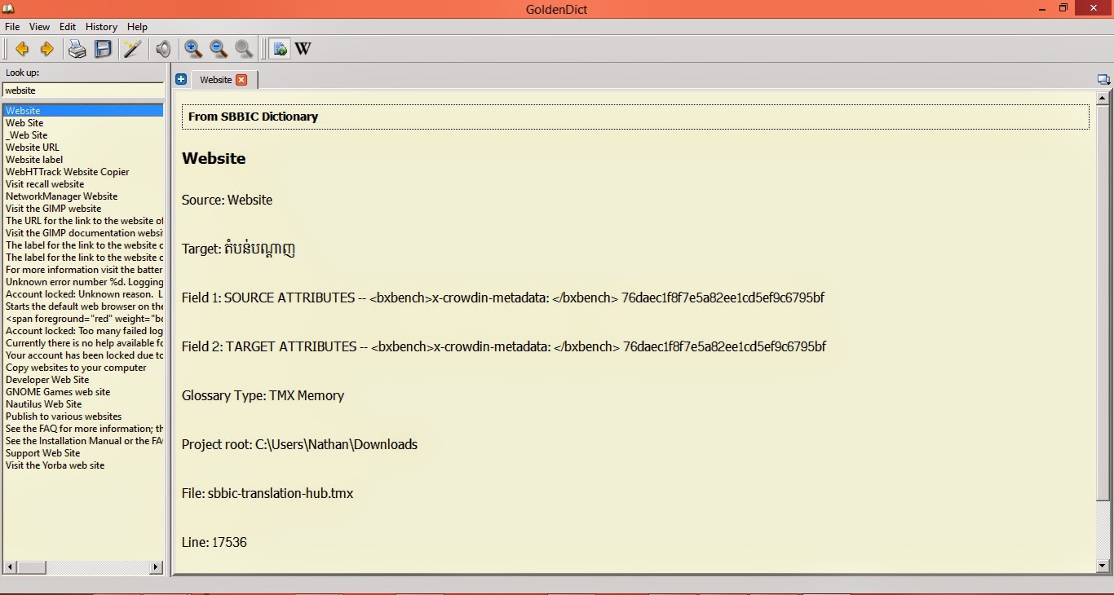Open "Visit the GIMP documentation" list entry
1114x595 pixels.
click(x=83, y=233)
